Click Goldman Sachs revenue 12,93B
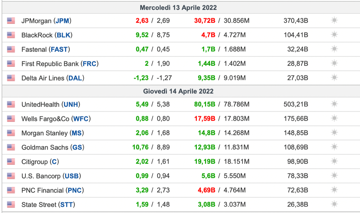This screenshot has width=360, height=213. [x=205, y=147]
